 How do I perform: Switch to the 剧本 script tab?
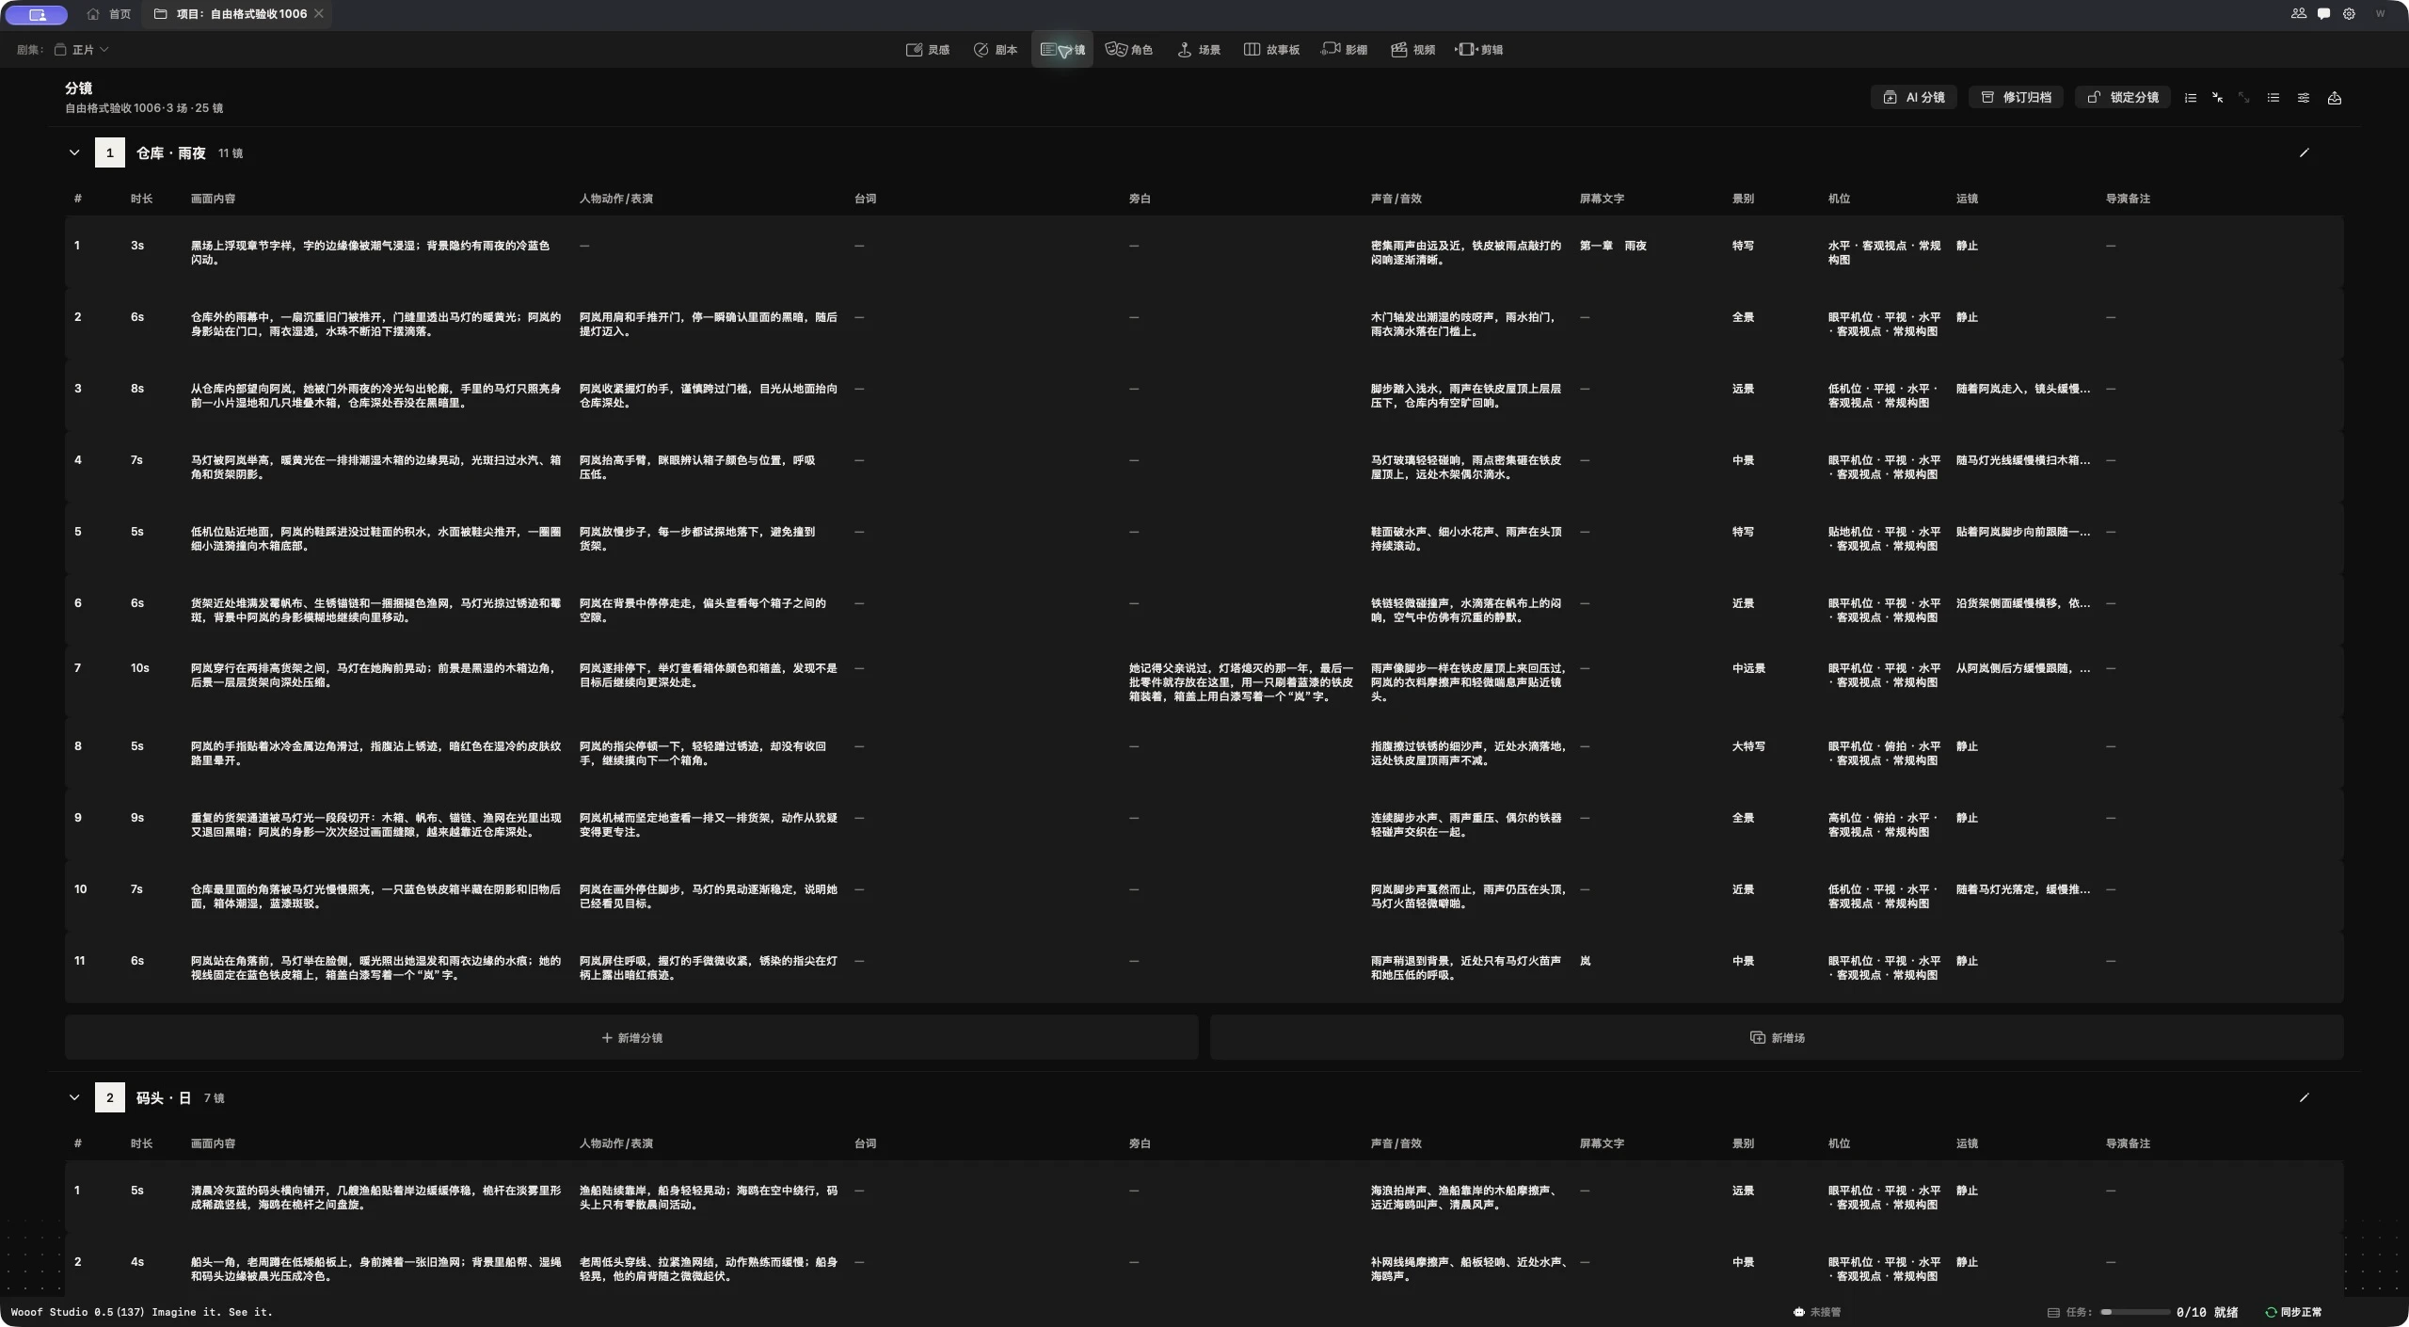[995, 50]
